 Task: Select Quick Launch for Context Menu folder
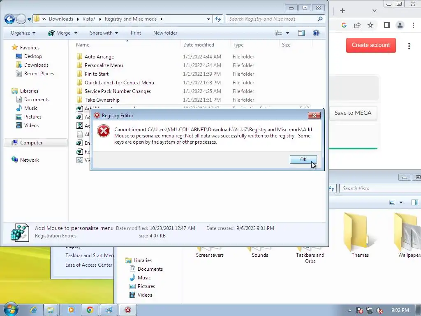(x=119, y=82)
